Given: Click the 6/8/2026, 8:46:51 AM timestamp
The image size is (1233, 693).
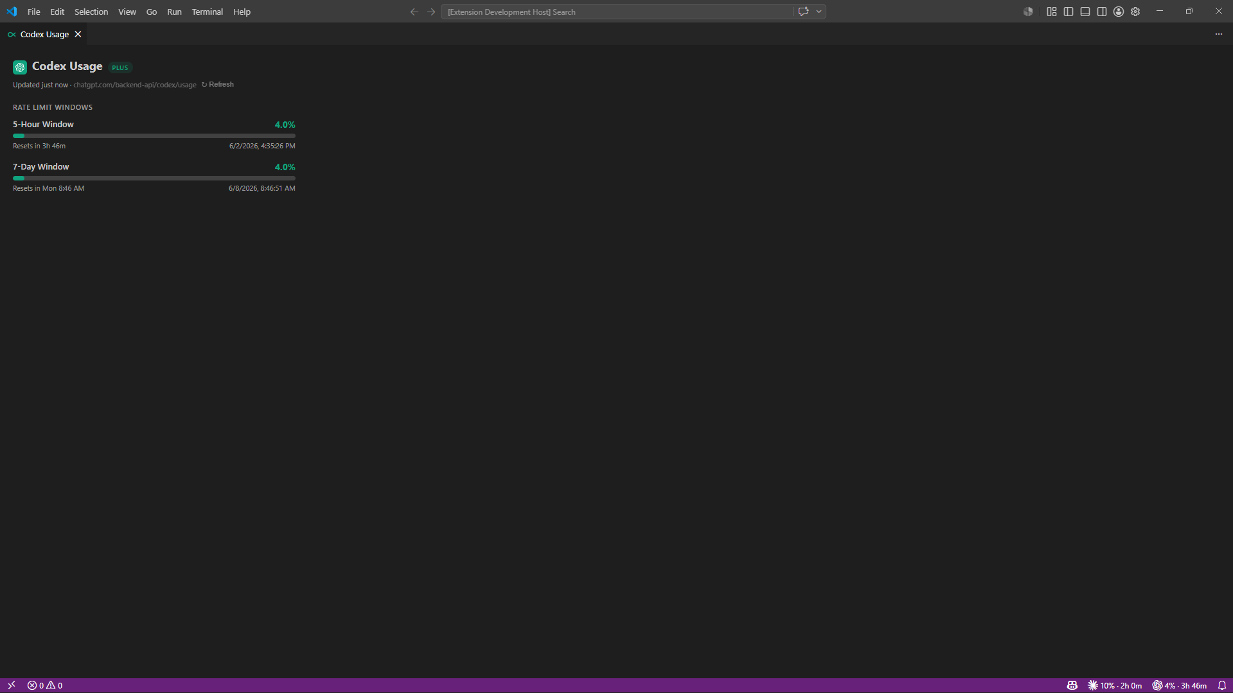Looking at the screenshot, I should tap(262, 189).
